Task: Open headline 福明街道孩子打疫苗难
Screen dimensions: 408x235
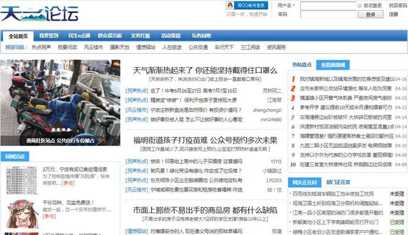Action: coord(205,140)
